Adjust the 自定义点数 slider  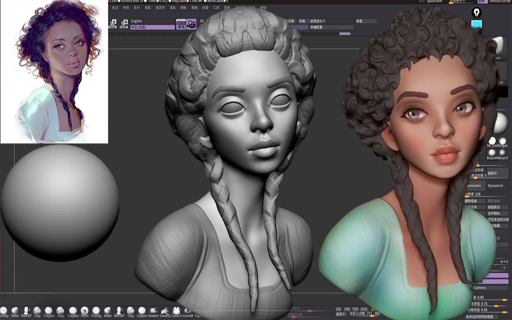click(x=364, y=314)
